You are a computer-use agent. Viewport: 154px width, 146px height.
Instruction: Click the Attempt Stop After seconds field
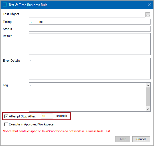[47, 116]
